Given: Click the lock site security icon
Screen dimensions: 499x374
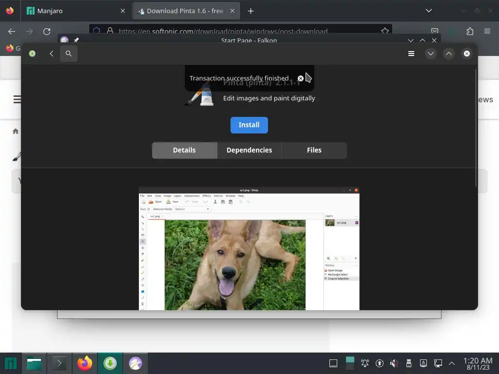Looking at the screenshot, I should pyautogui.click(x=110, y=31).
